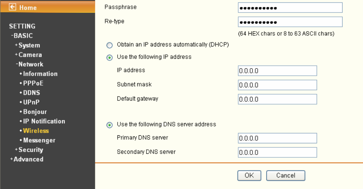Click the Home back-arrow icon
Viewport: 363px width, 189px height.
[12, 7]
